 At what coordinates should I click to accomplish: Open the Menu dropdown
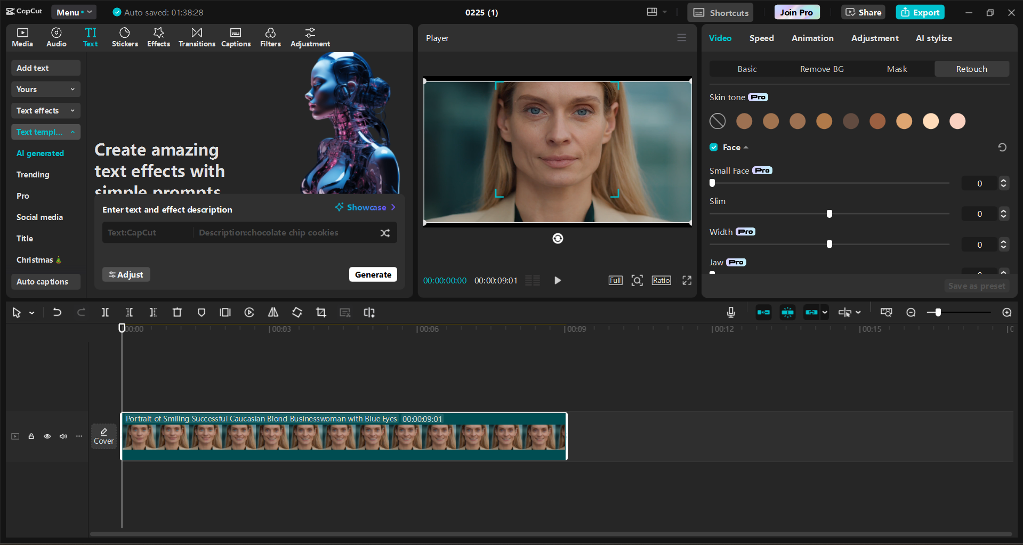tap(74, 12)
